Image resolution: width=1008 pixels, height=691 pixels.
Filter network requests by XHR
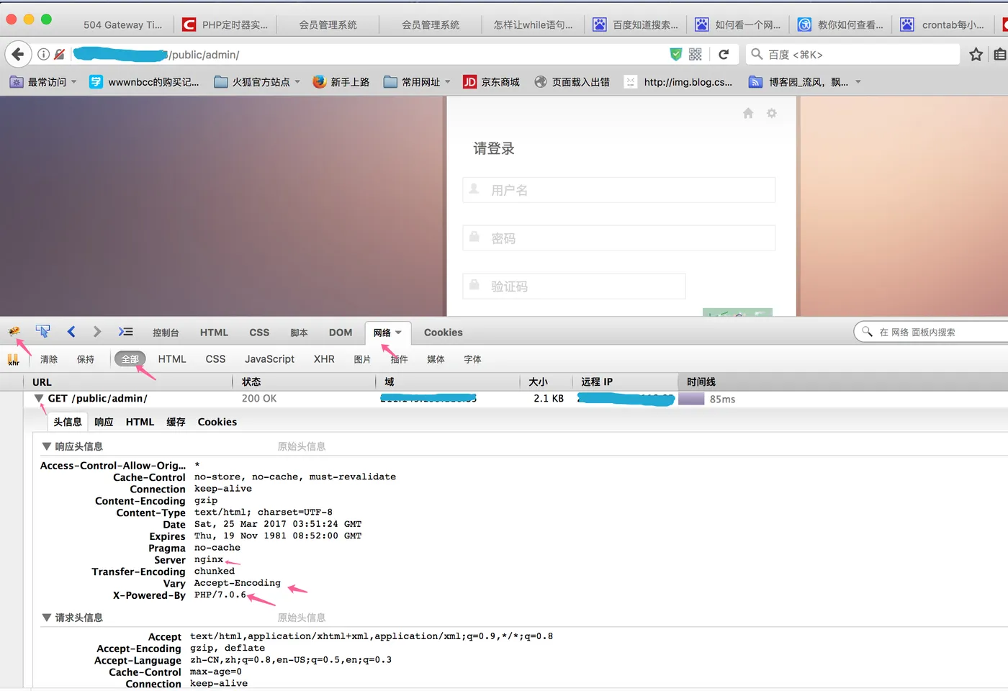coord(324,359)
